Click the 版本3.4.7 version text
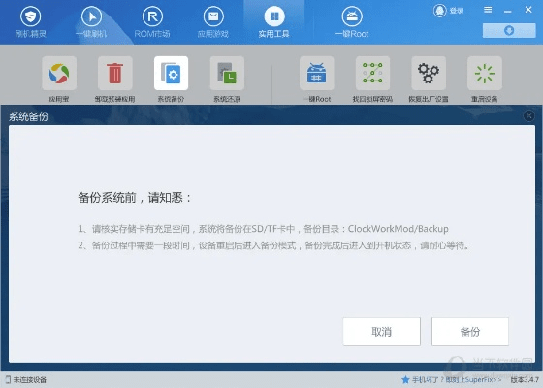Screen dimensions: 543x388 pos(525,380)
